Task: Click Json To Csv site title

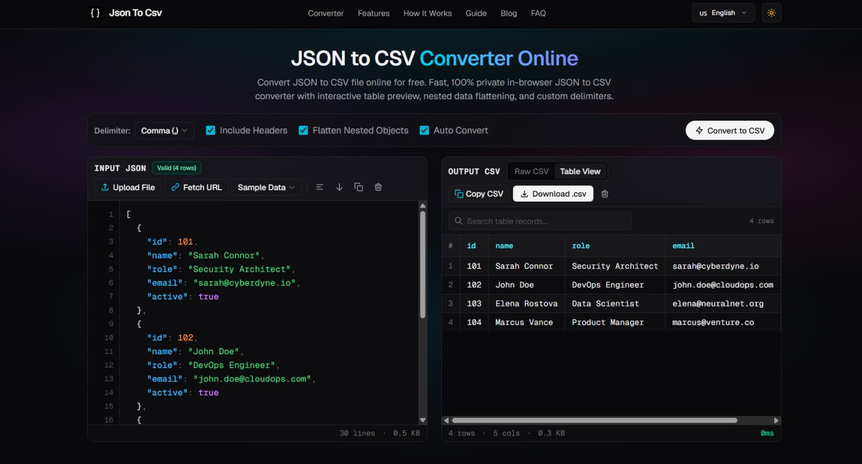Action: point(135,13)
